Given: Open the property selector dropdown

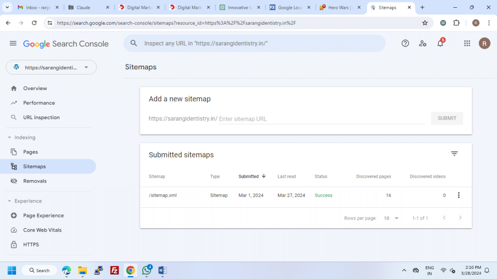Looking at the screenshot, I should [x=51, y=67].
